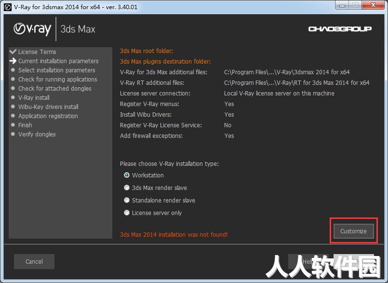Click 'Add firewall exceptions:' label

(151, 136)
